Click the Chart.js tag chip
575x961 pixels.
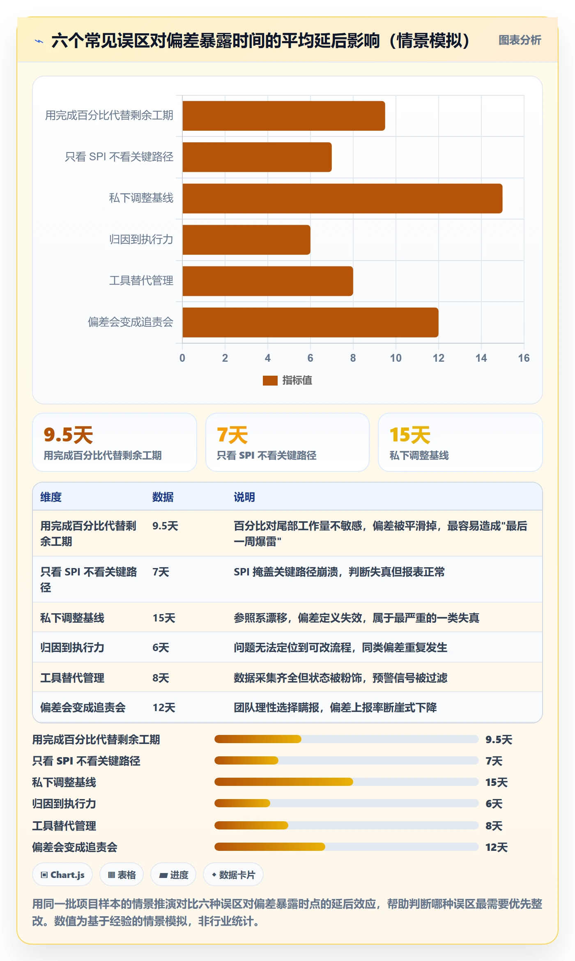(x=62, y=875)
